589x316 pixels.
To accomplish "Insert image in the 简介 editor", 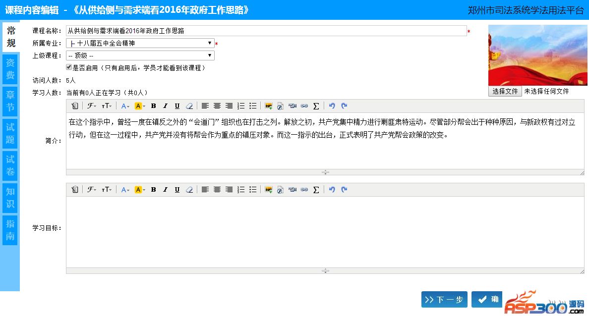I will [x=269, y=106].
